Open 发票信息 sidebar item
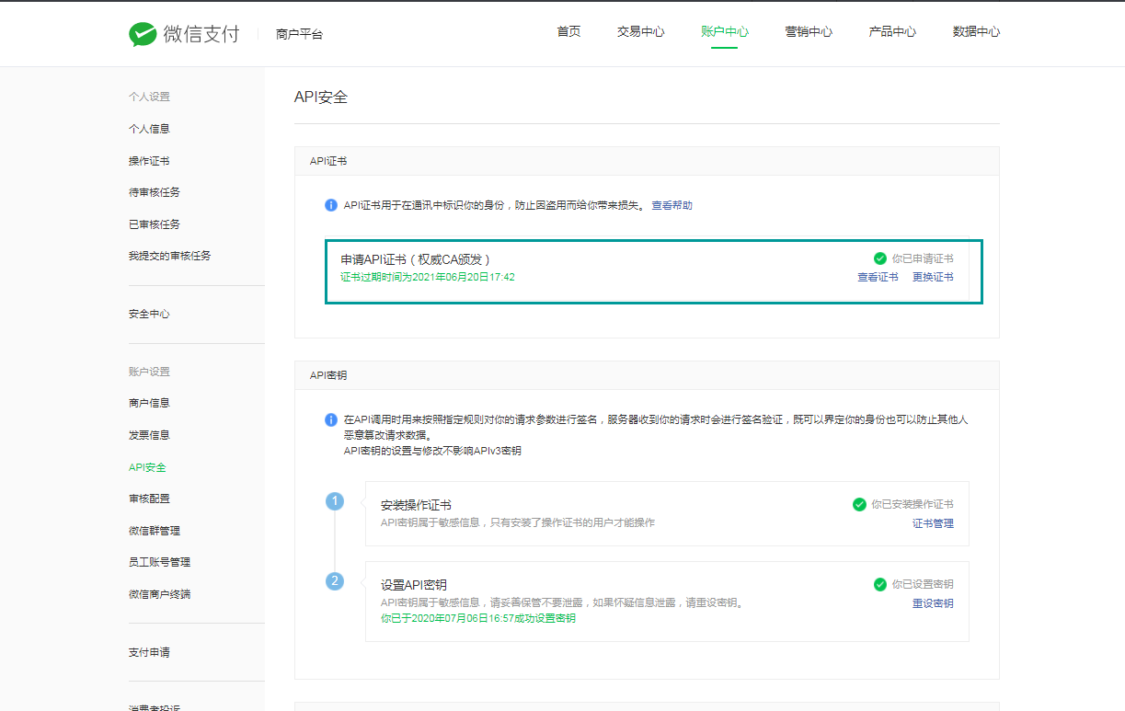The height and width of the screenshot is (711, 1125). click(x=149, y=435)
